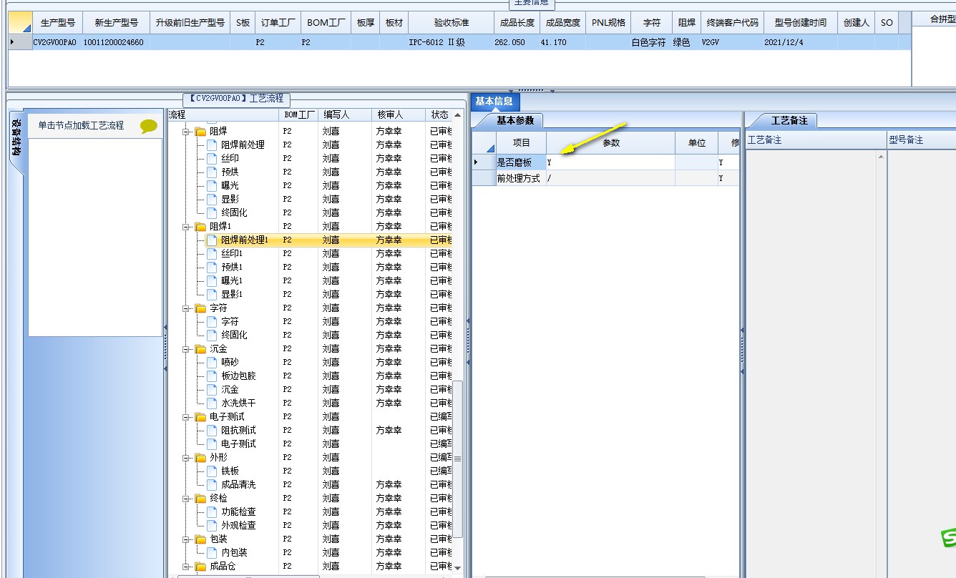Click the folder icon of 成品仓
This screenshot has height=578, width=956.
click(200, 566)
